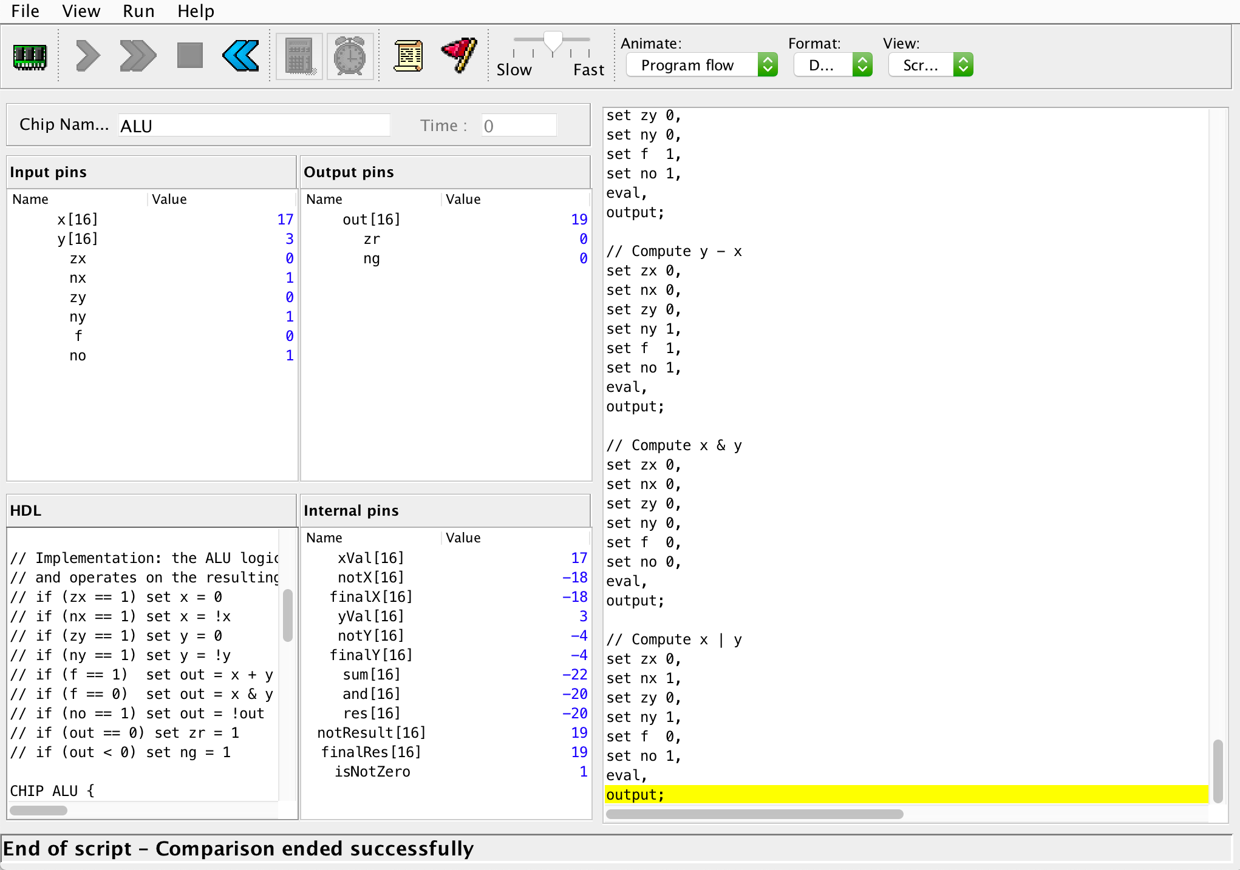Click the clock Tick Tock icon

coord(350,57)
